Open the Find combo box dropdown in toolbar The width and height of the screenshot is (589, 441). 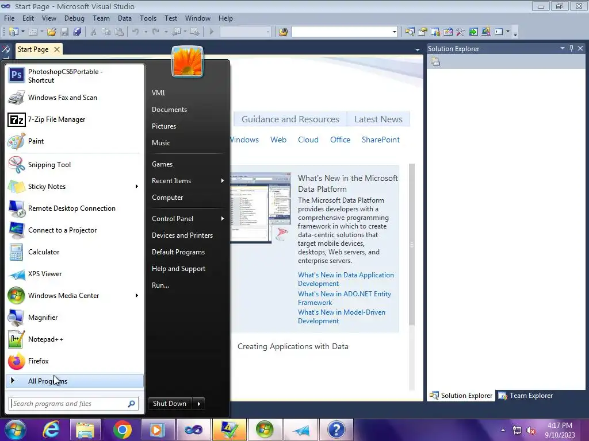[395, 32]
